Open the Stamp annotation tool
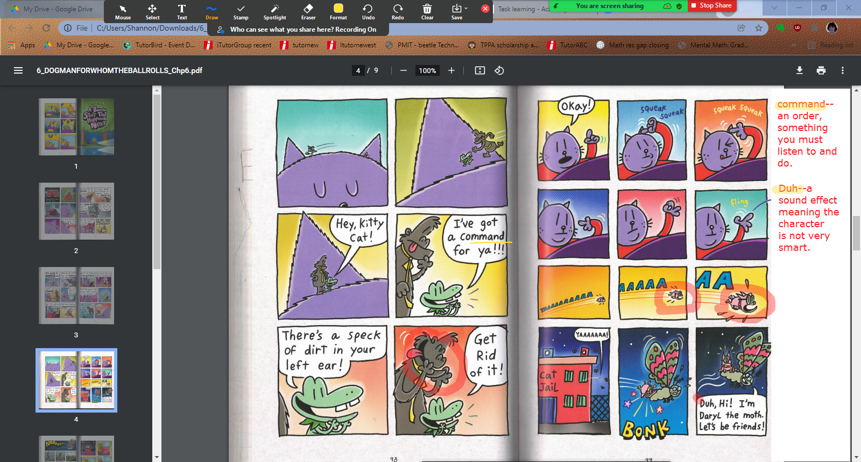Viewport: 861px width, 462px height. tap(241, 12)
